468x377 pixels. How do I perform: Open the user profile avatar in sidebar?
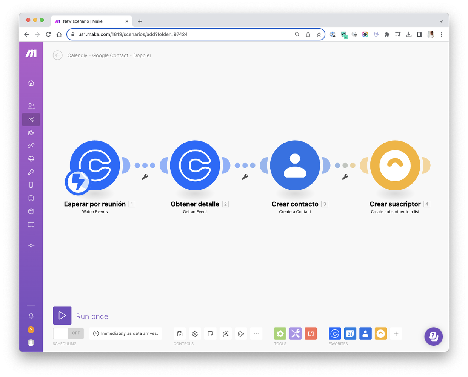[31, 343]
